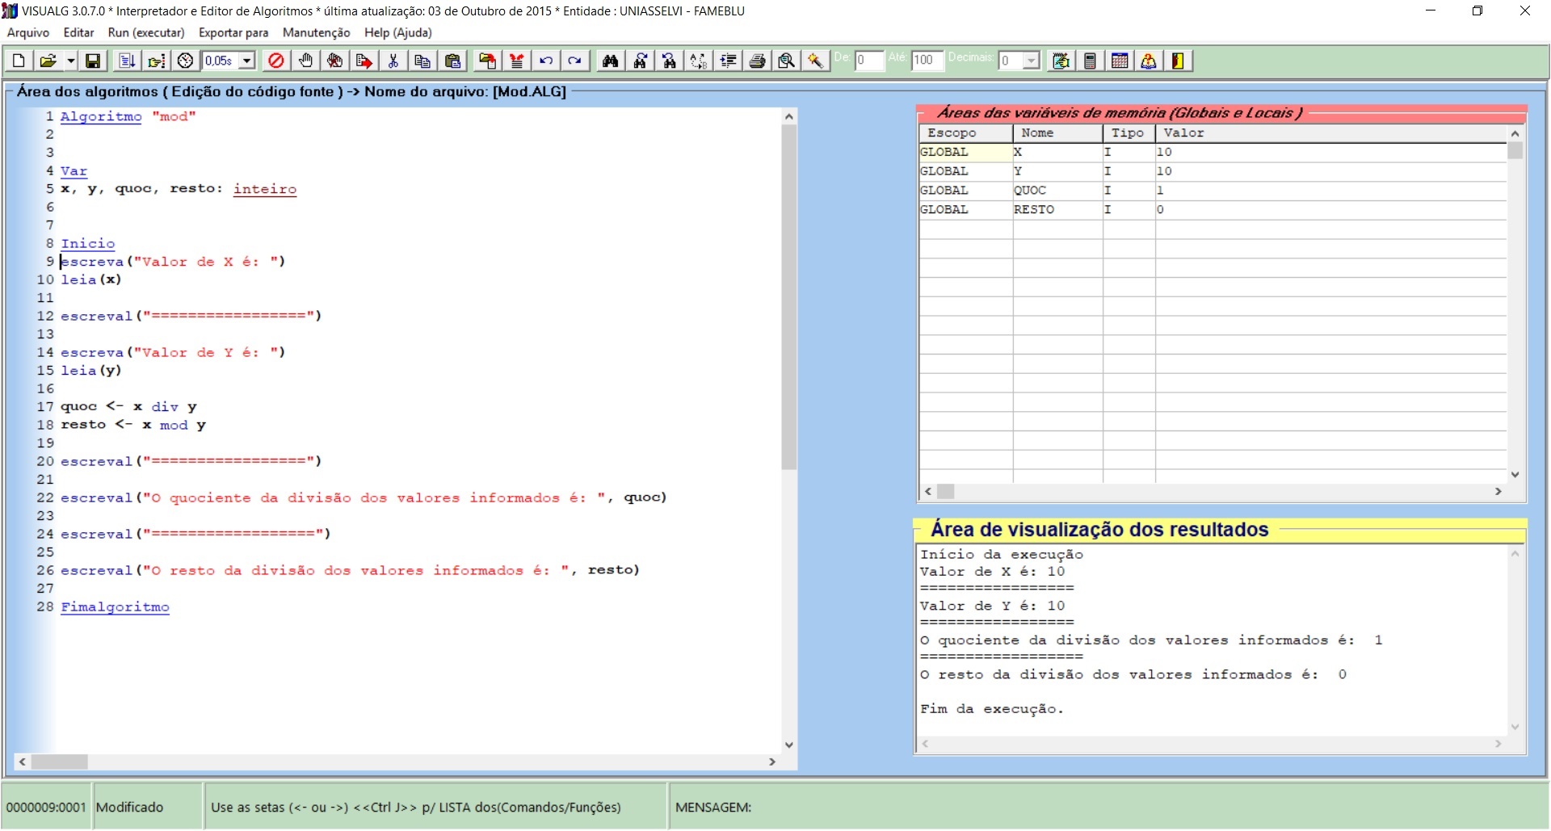The width and height of the screenshot is (1551, 831).
Task: Click the floppy disk save icon
Action: pyautogui.click(x=93, y=61)
